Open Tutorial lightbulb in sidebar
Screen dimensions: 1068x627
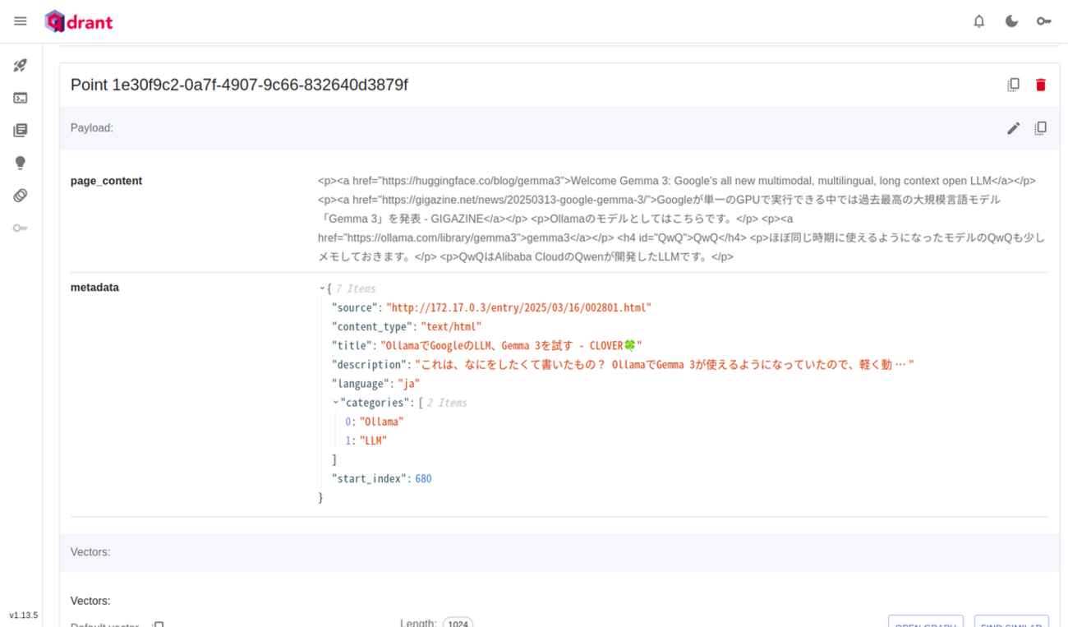[x=21, y=163]
